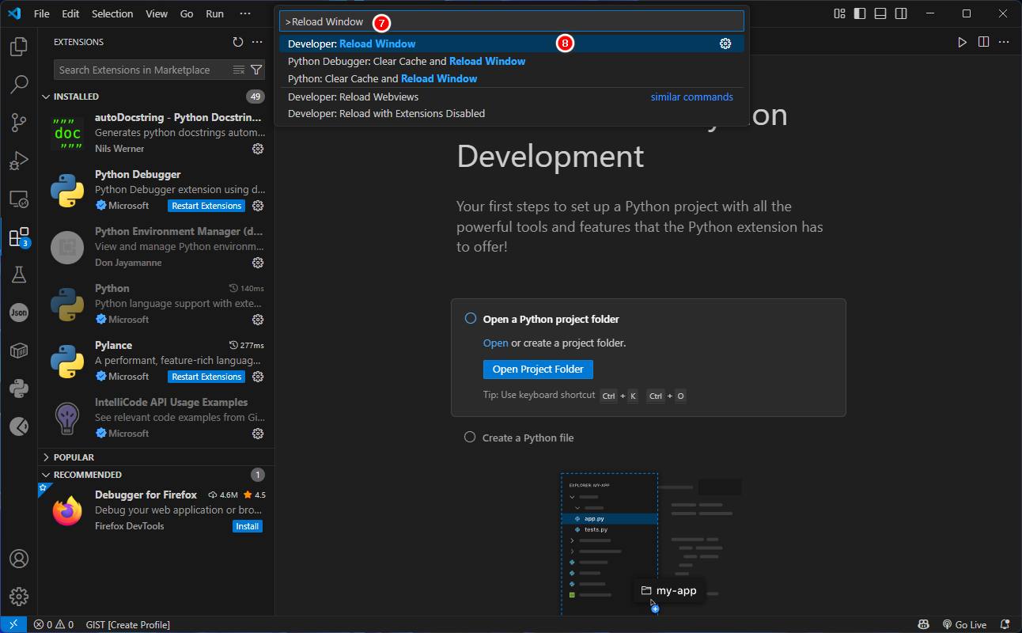The height and width of the screenshot is (633, 1022).
Task: Open the Explorer view in activity bar
Action: coord(19,47)
